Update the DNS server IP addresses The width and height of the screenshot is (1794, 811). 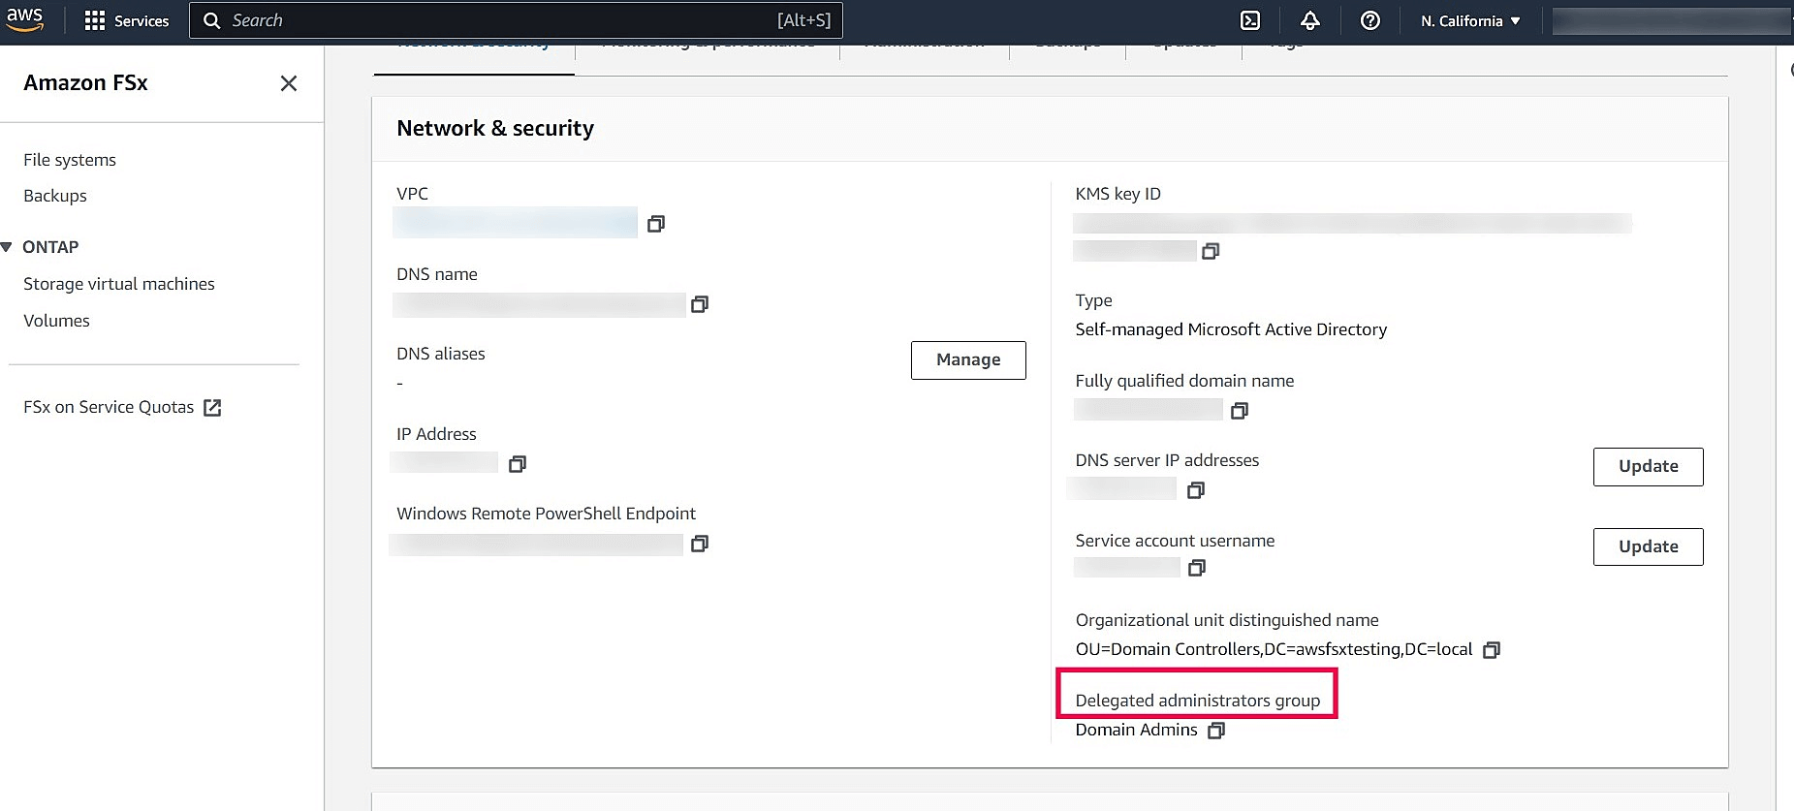1648,466
